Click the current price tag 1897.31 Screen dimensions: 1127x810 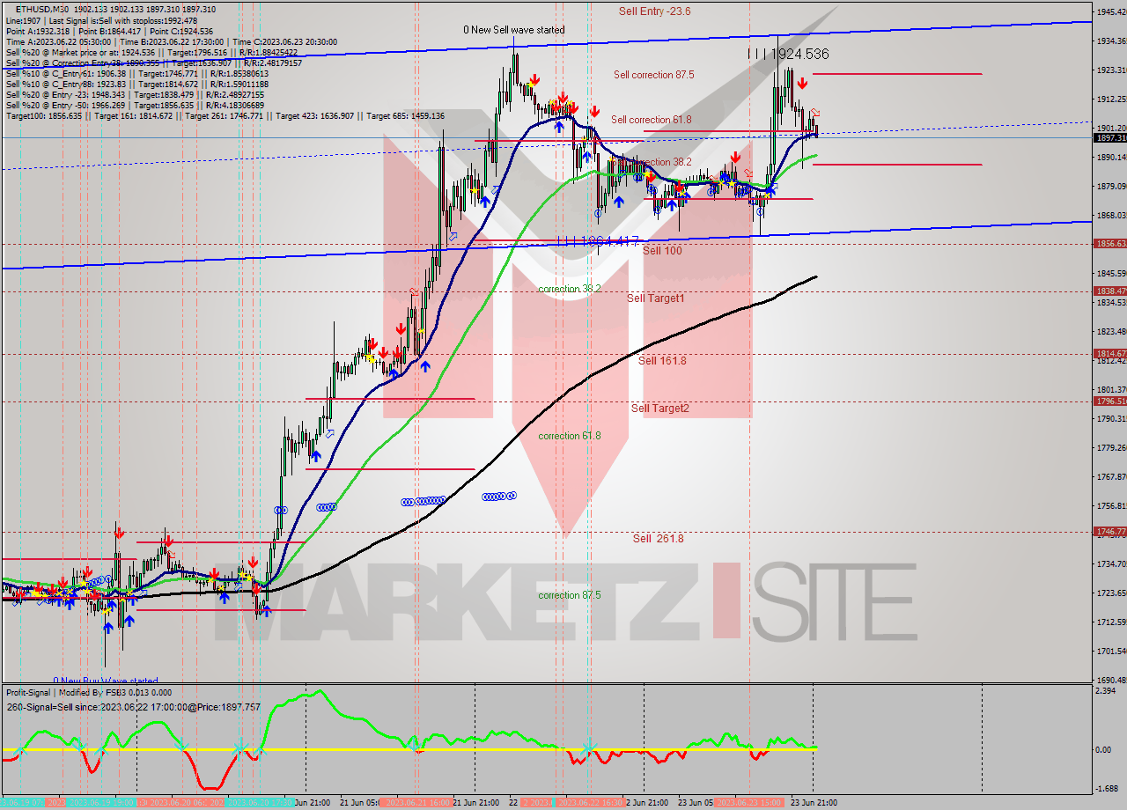tap(1109, 138)
